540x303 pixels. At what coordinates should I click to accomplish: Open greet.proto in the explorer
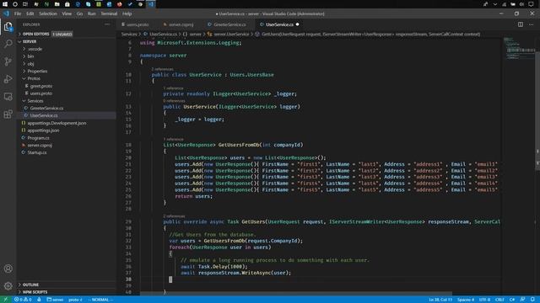(41, 86)
